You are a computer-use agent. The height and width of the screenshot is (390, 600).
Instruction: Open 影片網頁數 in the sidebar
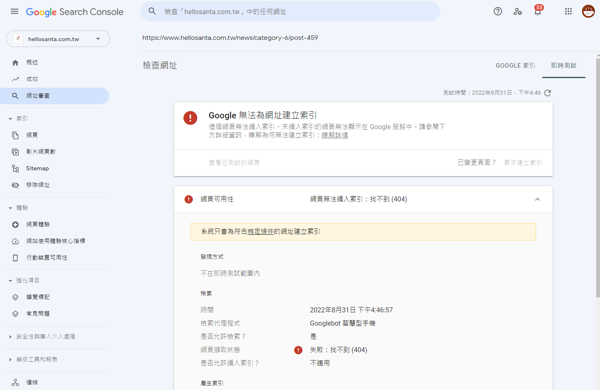(54, 152)
